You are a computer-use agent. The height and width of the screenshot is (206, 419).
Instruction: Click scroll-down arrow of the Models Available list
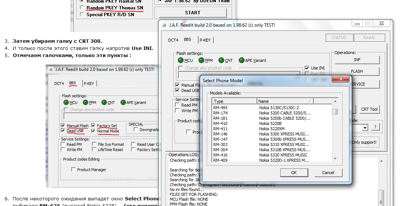(x=335, y=159)
